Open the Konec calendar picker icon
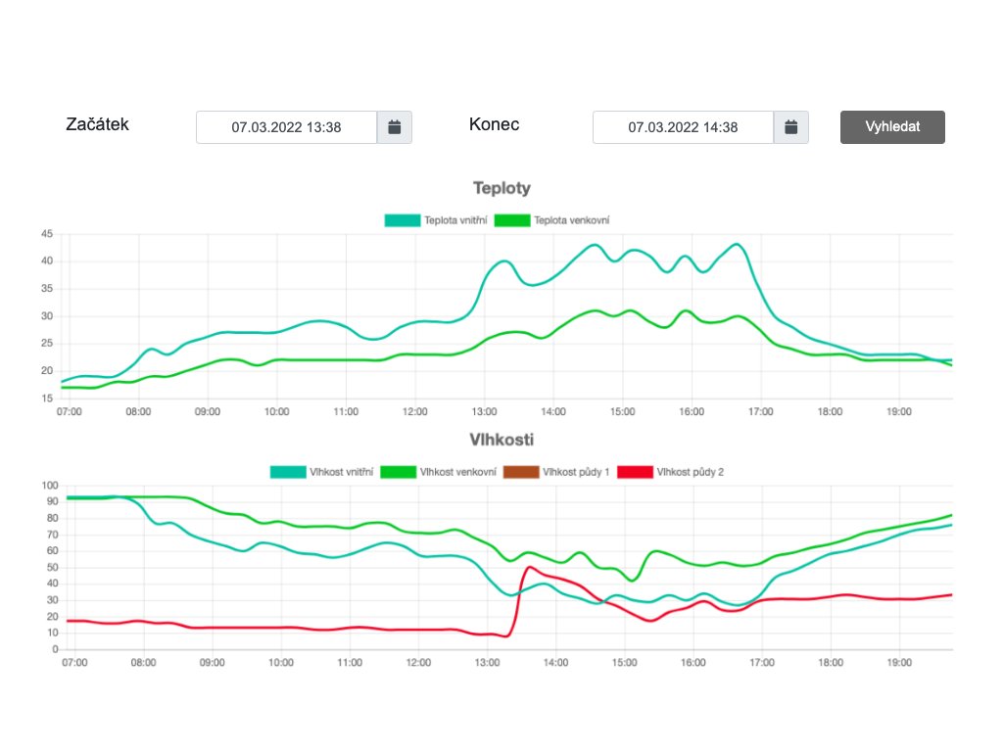The image size is (1003, 752). click(791, 127)
